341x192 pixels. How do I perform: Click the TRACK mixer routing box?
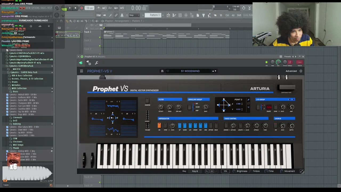[300, 62]
